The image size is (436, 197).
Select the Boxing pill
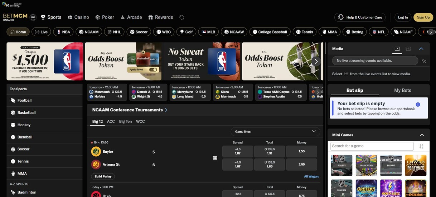click(354, 32)
